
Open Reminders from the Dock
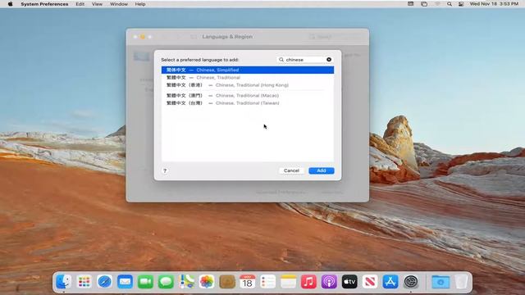click(268, 282)
